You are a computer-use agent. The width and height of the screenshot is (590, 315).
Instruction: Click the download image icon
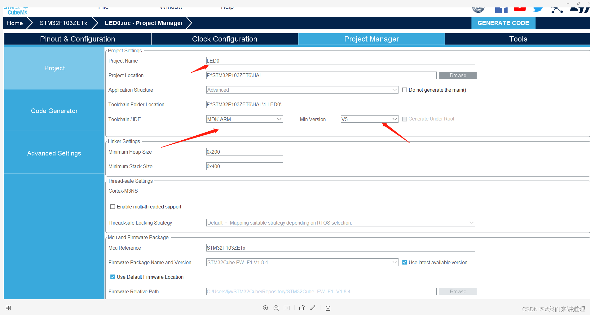point(328,308)
